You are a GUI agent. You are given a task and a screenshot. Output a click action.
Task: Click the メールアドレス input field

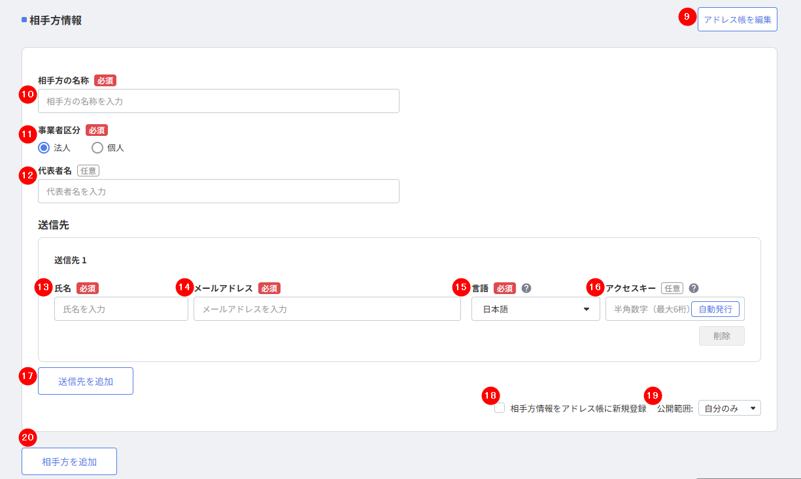click(327, 309)
